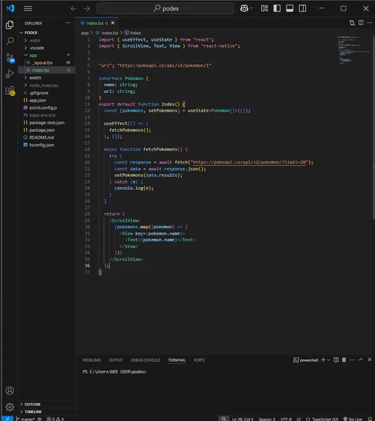This screenshot has width=375, height=421.
Task: Open Customize Layout icon in title bar
Action: 264,8
